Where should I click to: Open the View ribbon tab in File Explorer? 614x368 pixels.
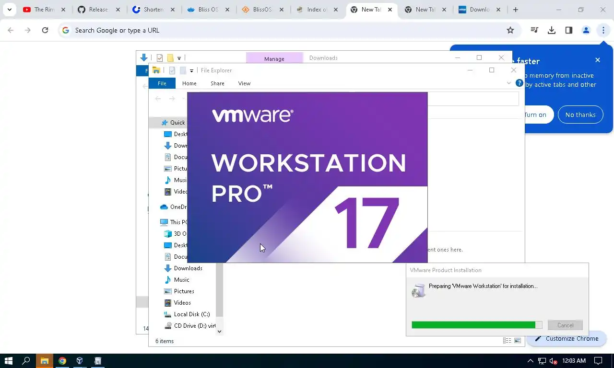(x=244, y=83)
